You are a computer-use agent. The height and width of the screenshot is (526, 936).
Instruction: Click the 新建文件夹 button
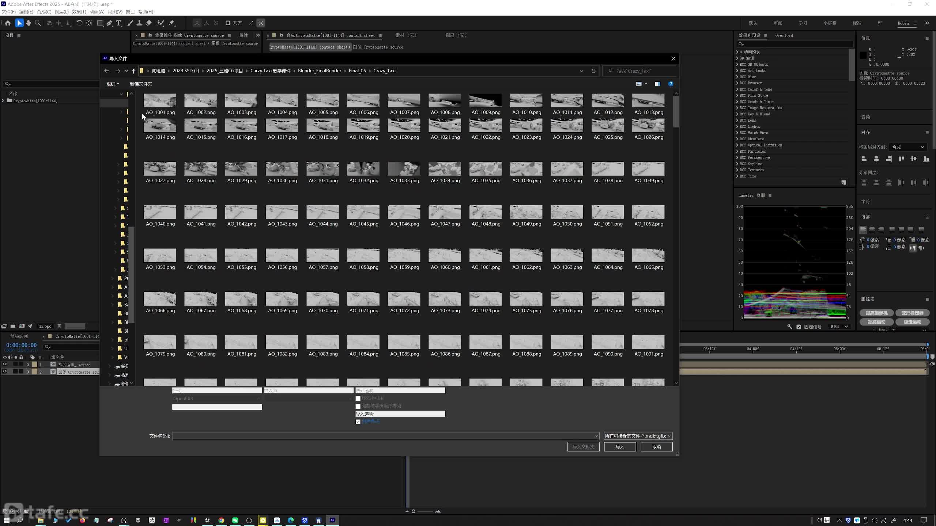pyautogui.click(x=141, y=84)
